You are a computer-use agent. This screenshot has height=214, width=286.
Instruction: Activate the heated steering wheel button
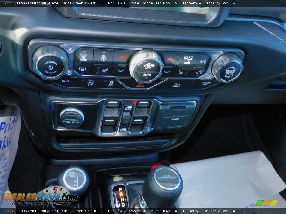(103, 57)
